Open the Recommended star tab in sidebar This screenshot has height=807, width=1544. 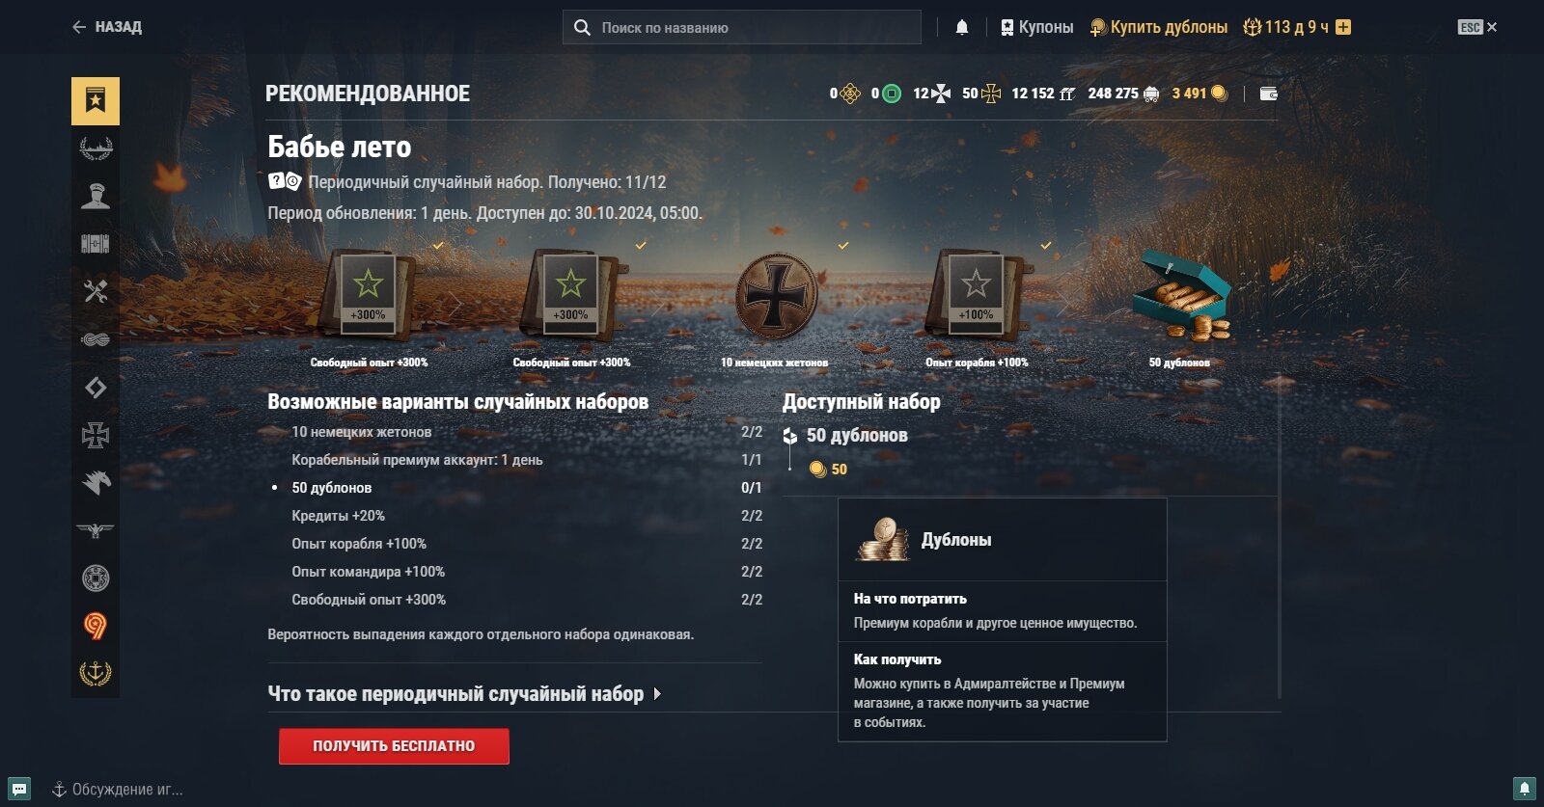[96, 101]
